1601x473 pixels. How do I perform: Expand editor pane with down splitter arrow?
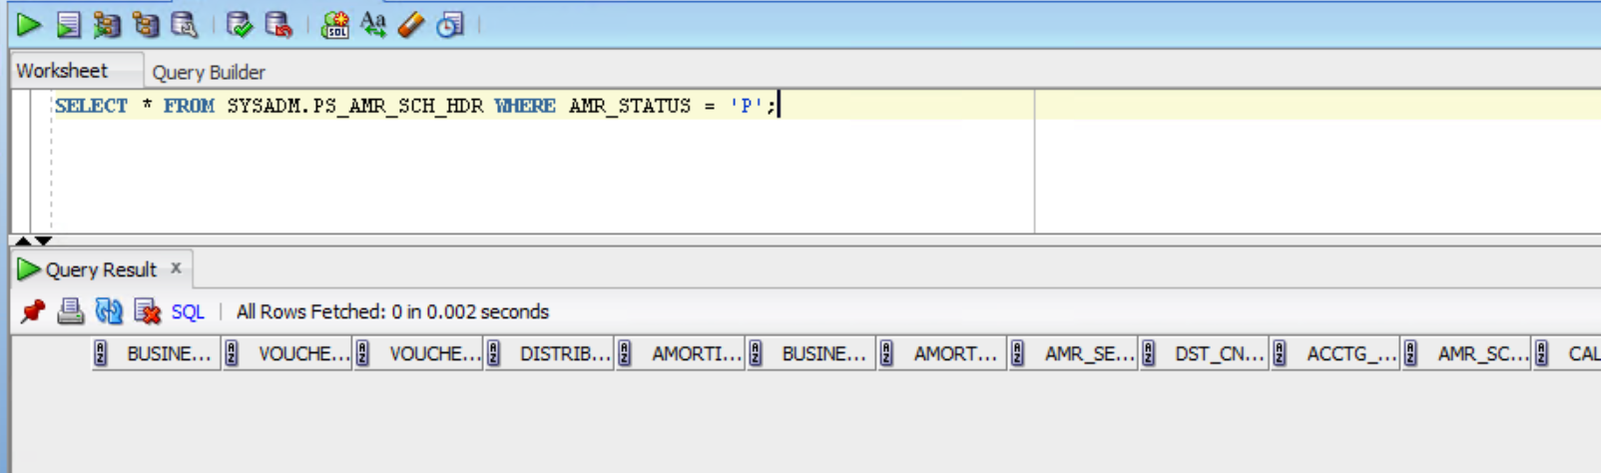tap(43, 240)
